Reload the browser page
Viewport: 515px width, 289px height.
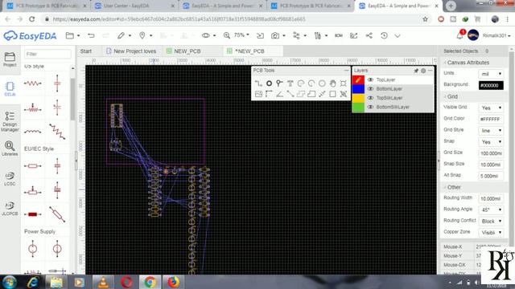click(32, 19)
